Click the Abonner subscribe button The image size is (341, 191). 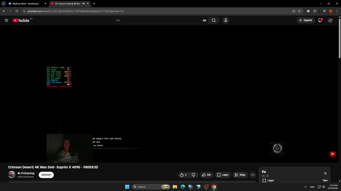(x=46, y=175)
